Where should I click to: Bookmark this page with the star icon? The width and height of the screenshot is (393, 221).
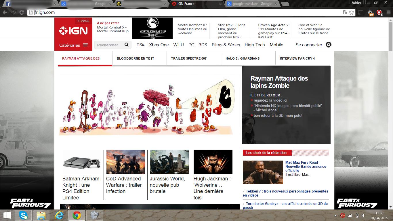click(x=351, y=12)
